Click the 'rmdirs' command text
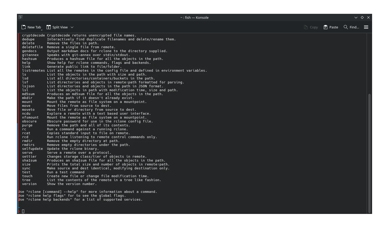This screenshot has height=234, width=389. 28,145
